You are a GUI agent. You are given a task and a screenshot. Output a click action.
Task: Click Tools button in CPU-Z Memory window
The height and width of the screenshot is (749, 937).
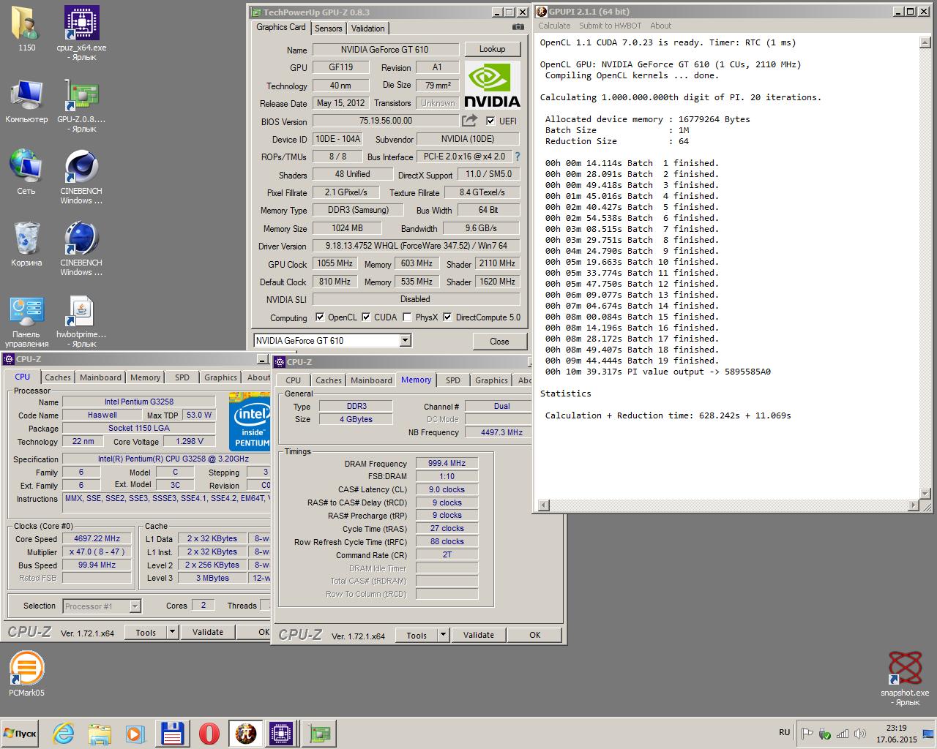(x=417, y=635)
